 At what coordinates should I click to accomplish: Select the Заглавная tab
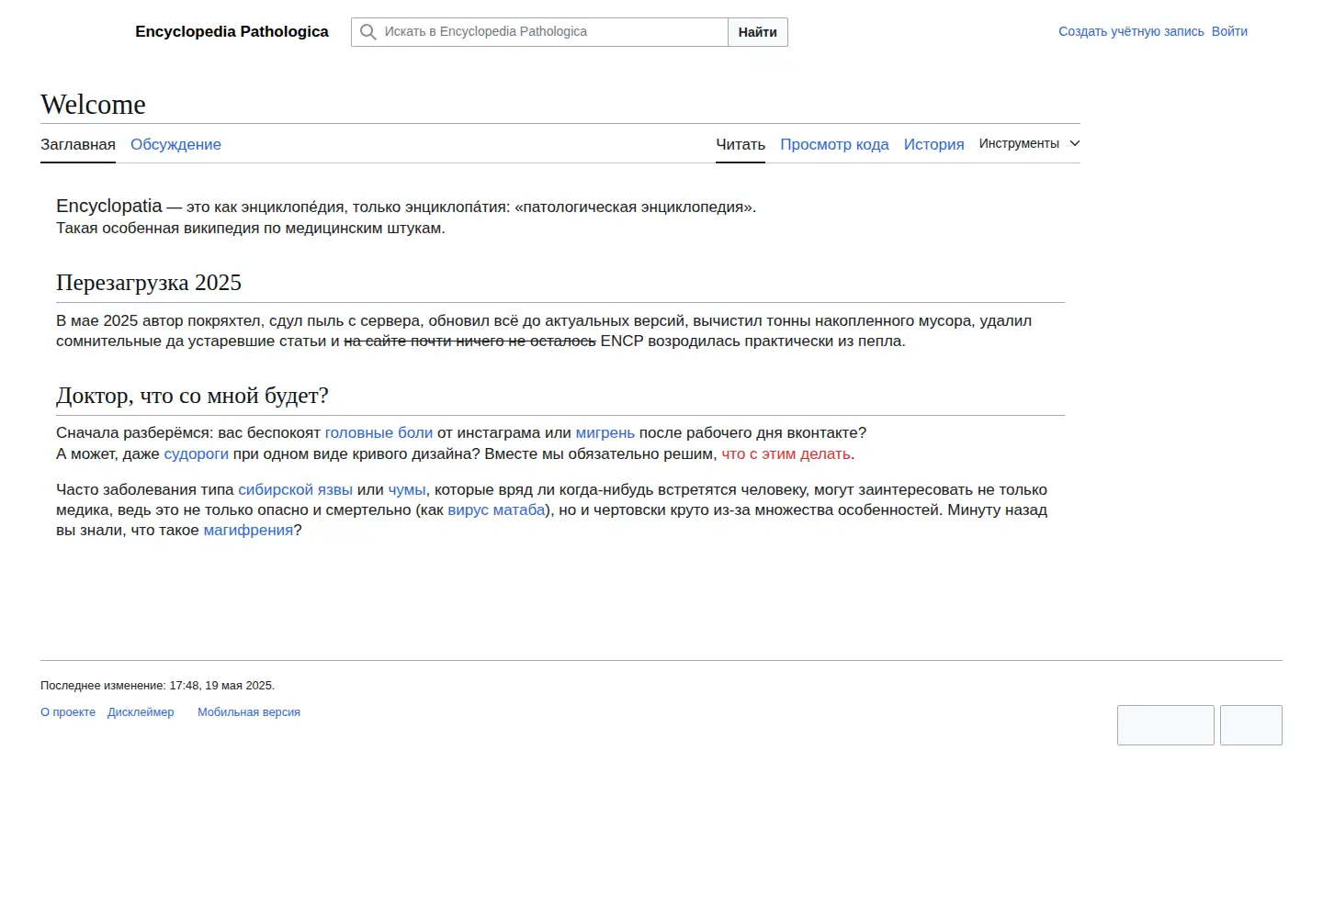pos(78,144)
